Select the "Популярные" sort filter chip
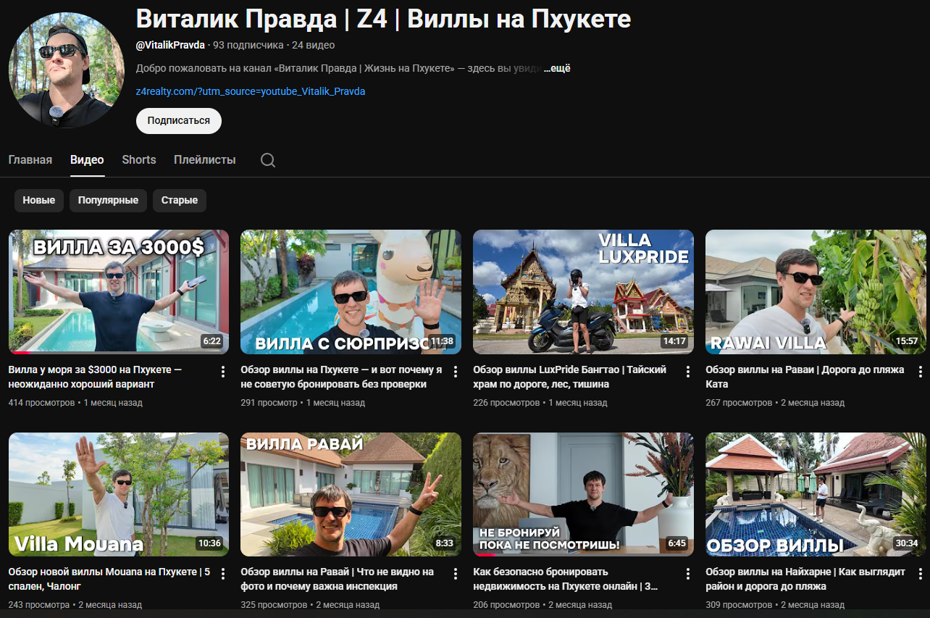Viewport: 930px width, 618px height. coord(108,201)
